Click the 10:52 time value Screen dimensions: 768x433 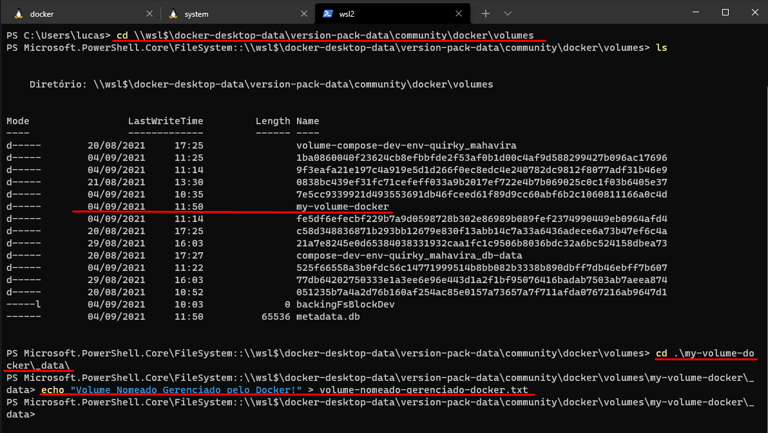point(189,292)
